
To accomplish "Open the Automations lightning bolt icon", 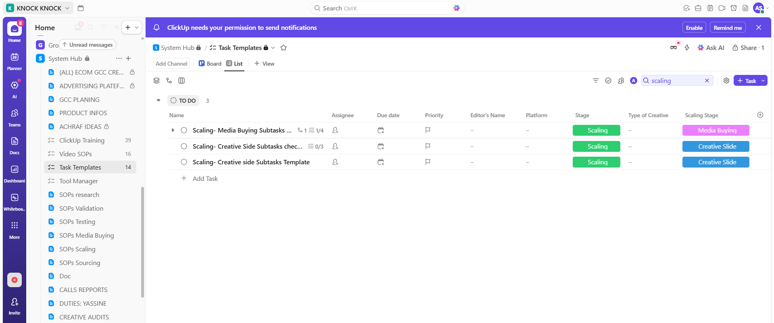I will tap(687, 48).
